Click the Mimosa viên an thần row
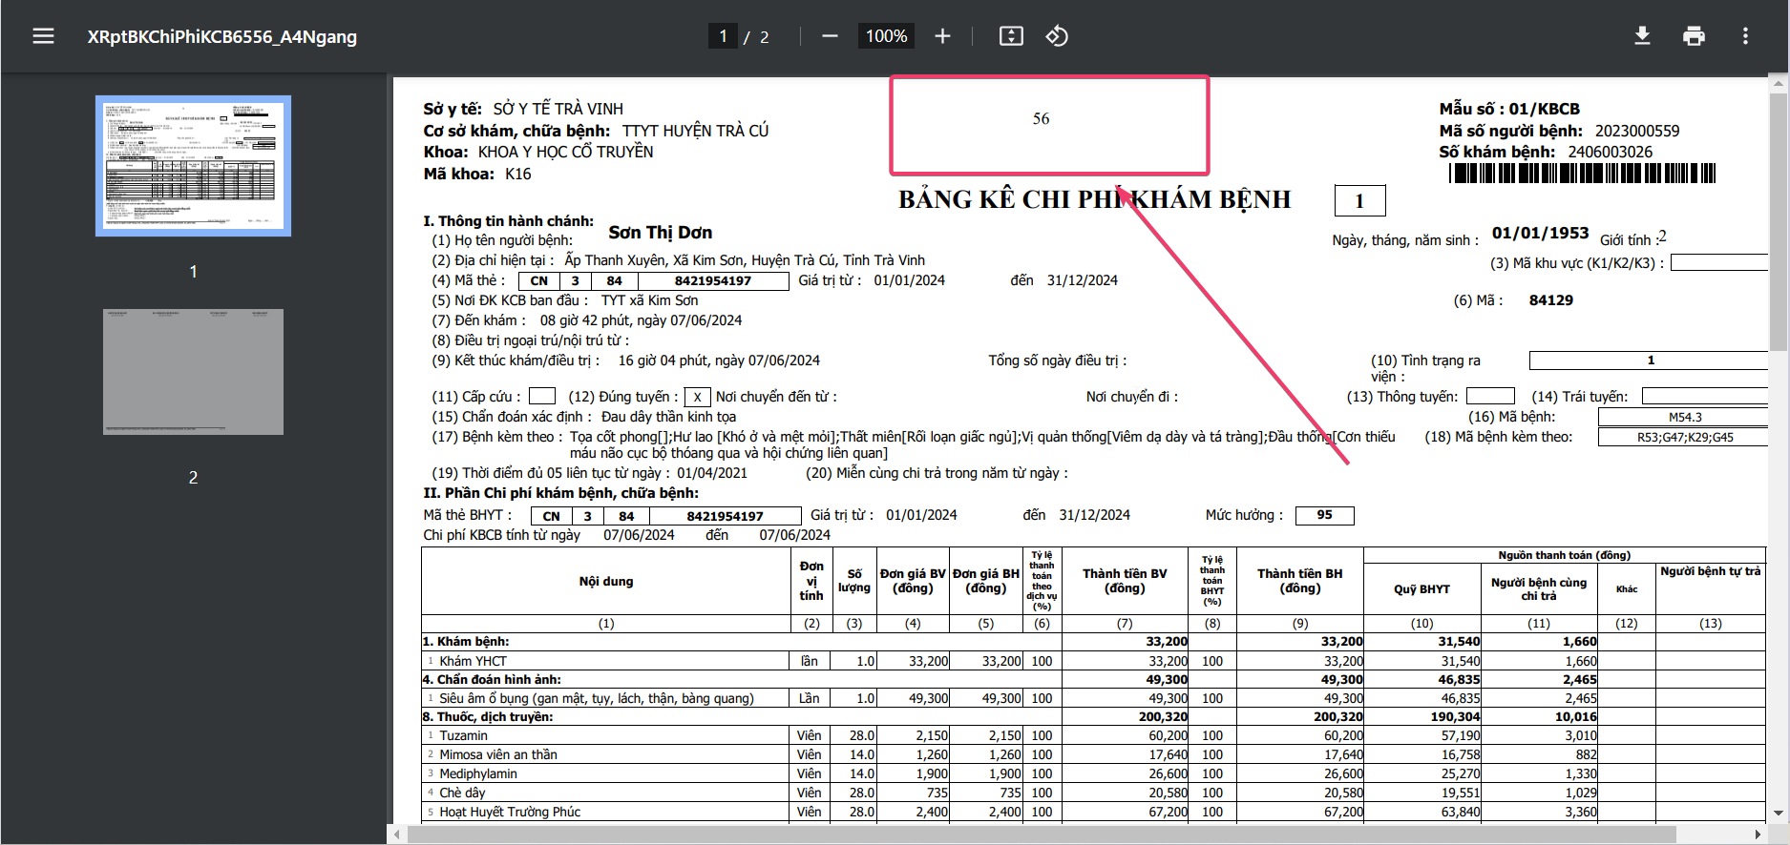This screenshot has width=1790, height=845. point(1093,754)
